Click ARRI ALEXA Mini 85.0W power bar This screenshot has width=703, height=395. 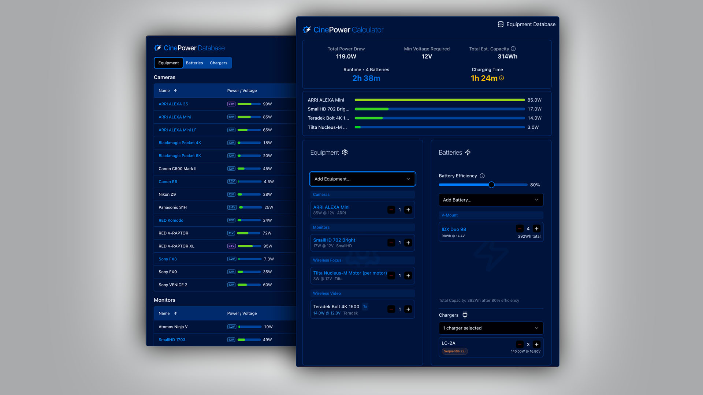[x=439, y=100]
